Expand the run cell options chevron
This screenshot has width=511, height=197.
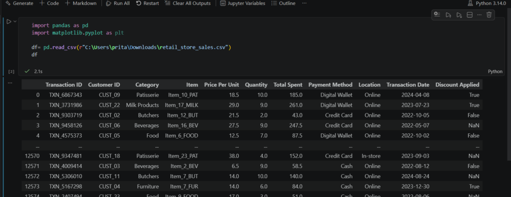click(15, 21)
